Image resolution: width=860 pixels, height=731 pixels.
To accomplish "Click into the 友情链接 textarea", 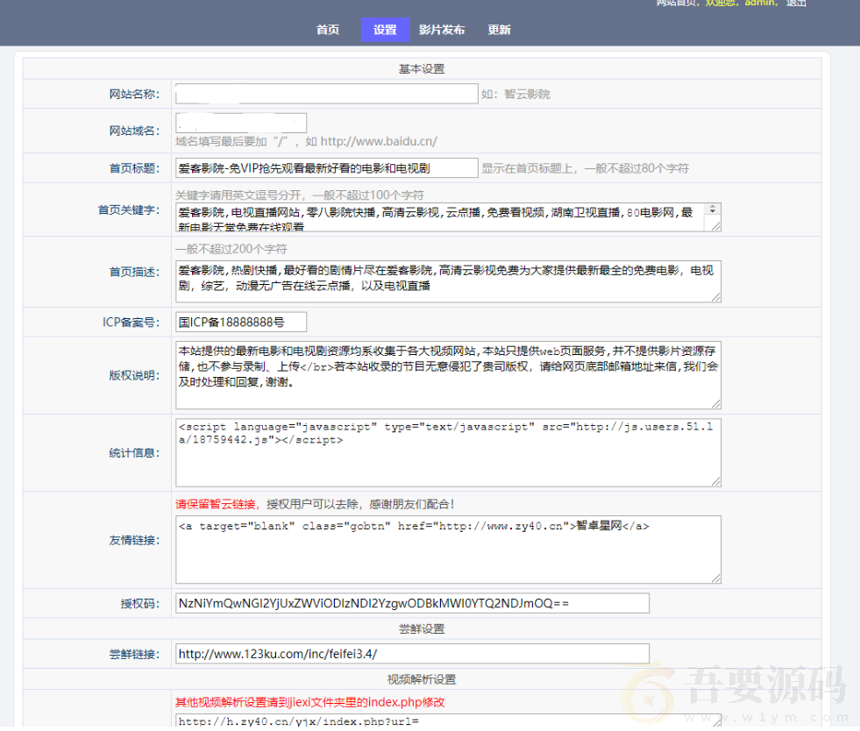I will (x=448, y=550).
